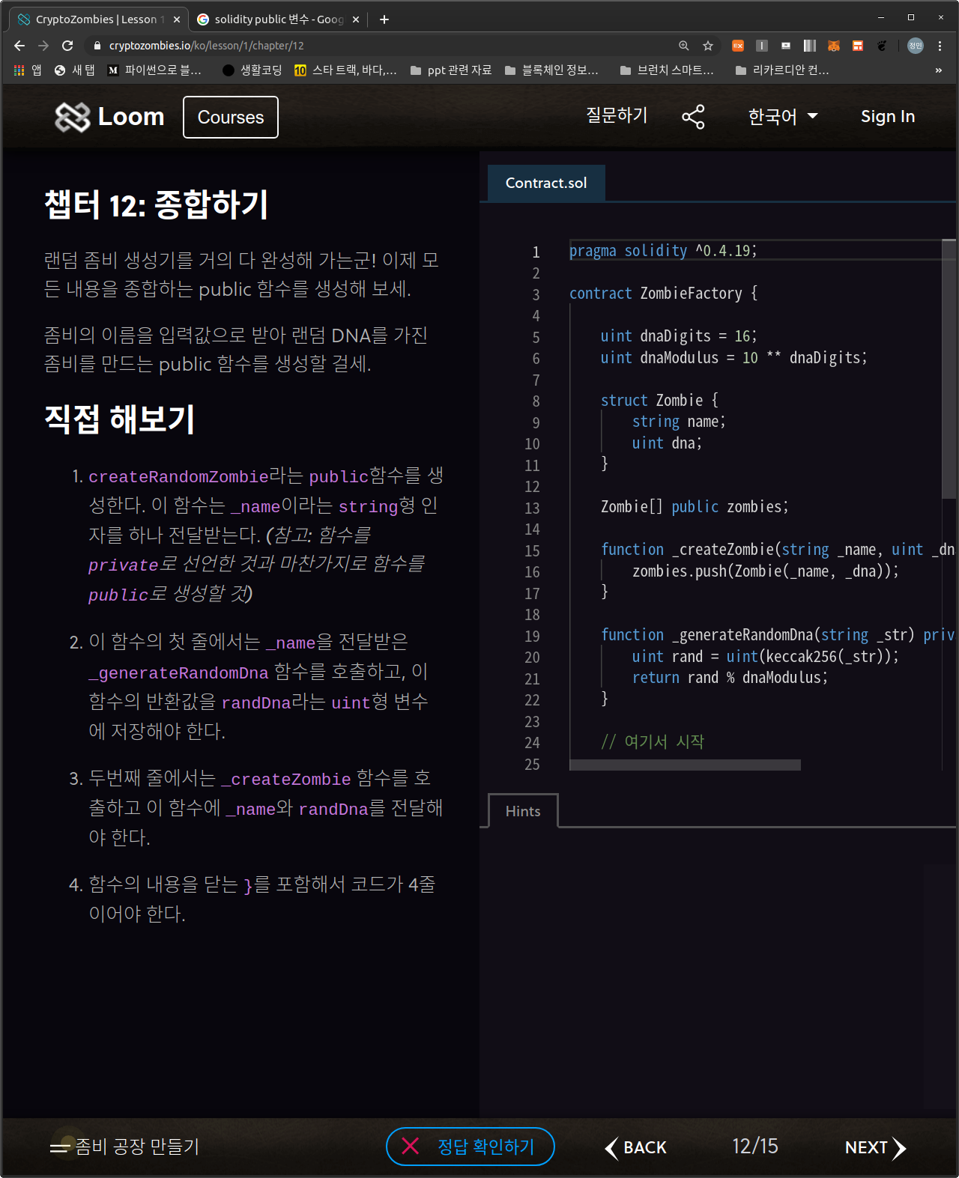Click the // 여기서 시작 comment line

coord(653,742)
